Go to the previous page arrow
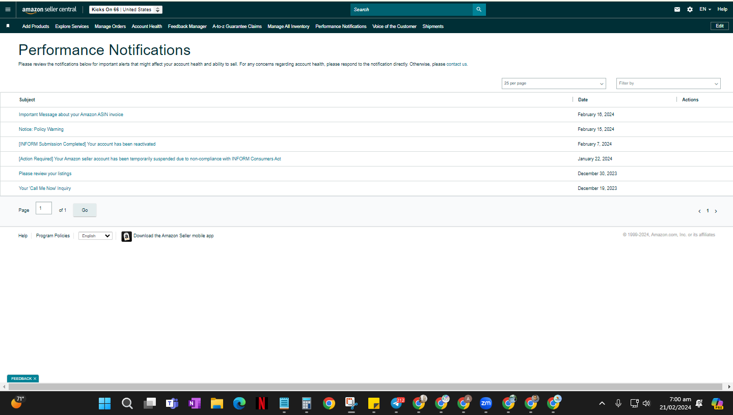 699,211
